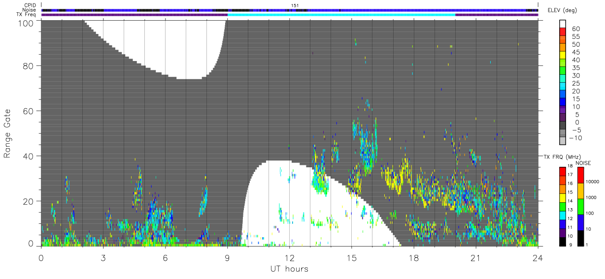Click the UT hours axis title
Image resolution: width=605 pixels, height=279 pixels.
[289, 269]
